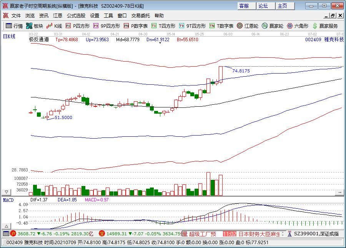This screenshot has width=346, height=248.
Task: Click the red 赢 logo in the menu bar
Action: tap(5, 15)
